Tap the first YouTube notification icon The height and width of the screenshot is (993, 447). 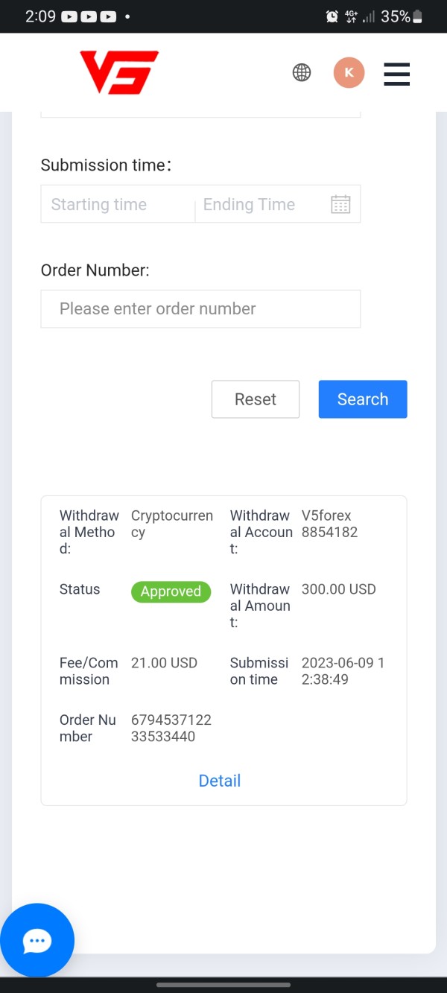(69, 16)
